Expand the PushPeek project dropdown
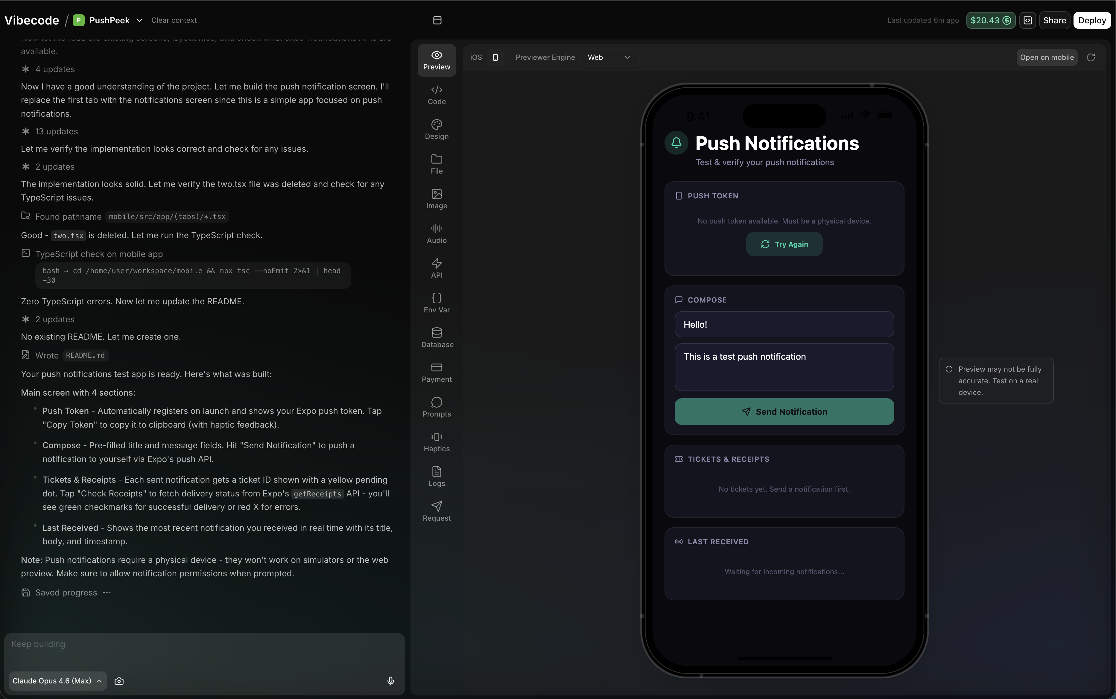 140,20
